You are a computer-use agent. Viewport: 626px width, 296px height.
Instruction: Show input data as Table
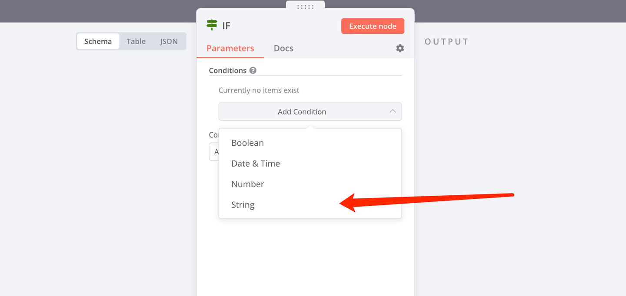click(x=136, y=41)
